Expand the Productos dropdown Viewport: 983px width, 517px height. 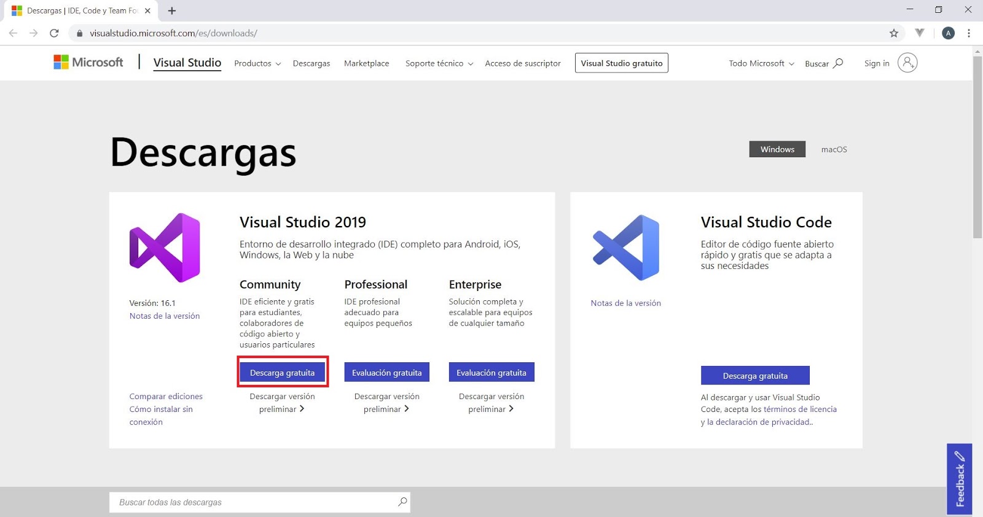point(257,63)
